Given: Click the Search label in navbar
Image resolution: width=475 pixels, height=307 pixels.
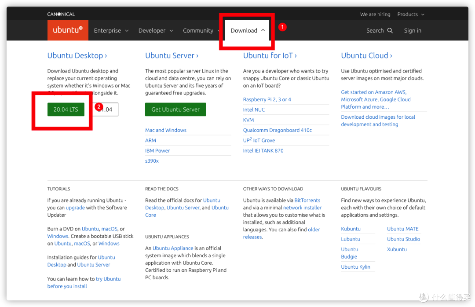Looking at the screenshot, I should pyautogui.click(x=375, y=31).
